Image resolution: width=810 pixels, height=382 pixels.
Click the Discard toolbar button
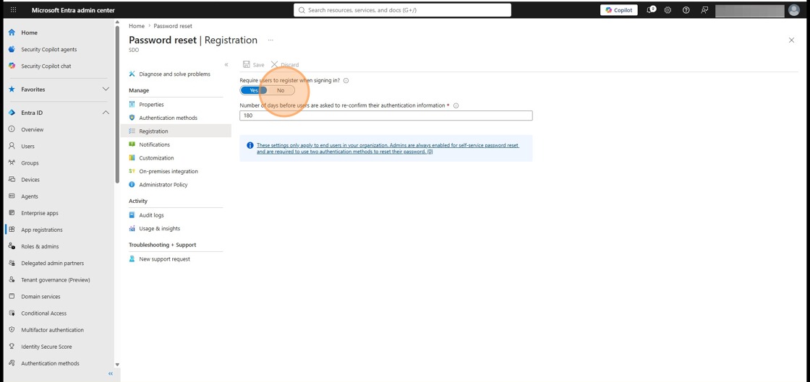(x=285, y=65)
